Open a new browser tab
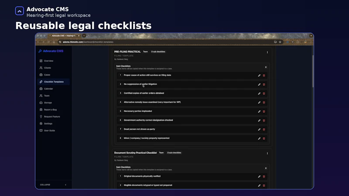The width and height of the screenshot is (349, 196). (84, 36)
